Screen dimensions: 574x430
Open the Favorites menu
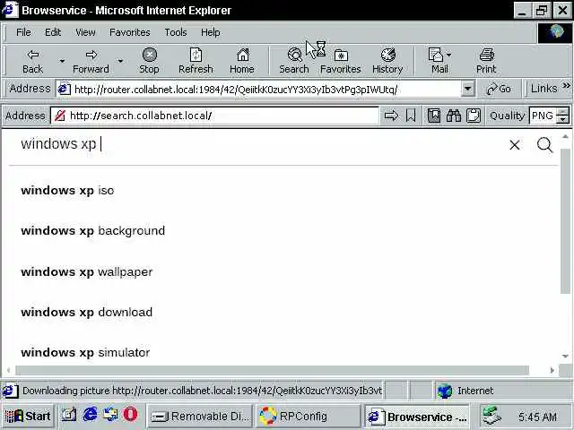[130, 32]
